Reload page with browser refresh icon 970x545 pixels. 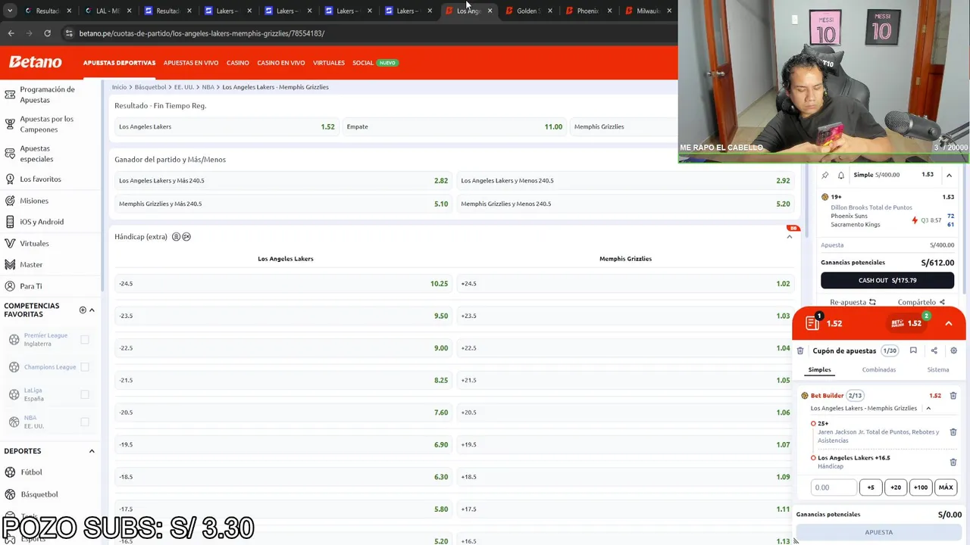[x=47, y=33]
